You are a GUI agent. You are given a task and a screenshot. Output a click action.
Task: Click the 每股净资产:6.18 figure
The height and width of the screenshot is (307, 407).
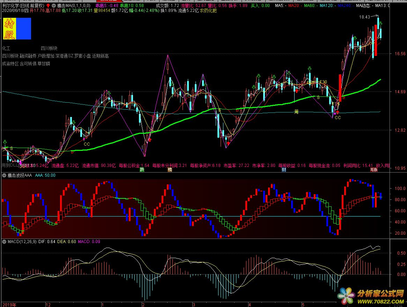point(205,166)
